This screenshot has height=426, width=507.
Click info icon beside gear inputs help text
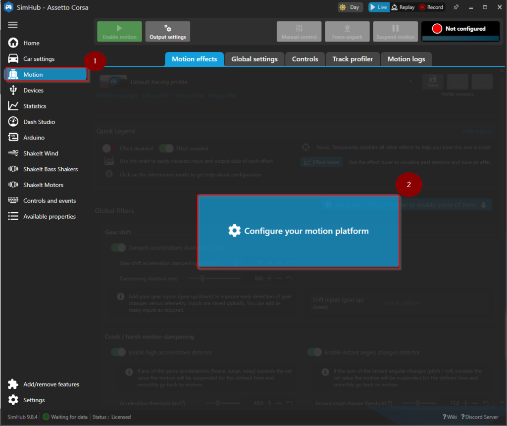click(x=121, y=296)
